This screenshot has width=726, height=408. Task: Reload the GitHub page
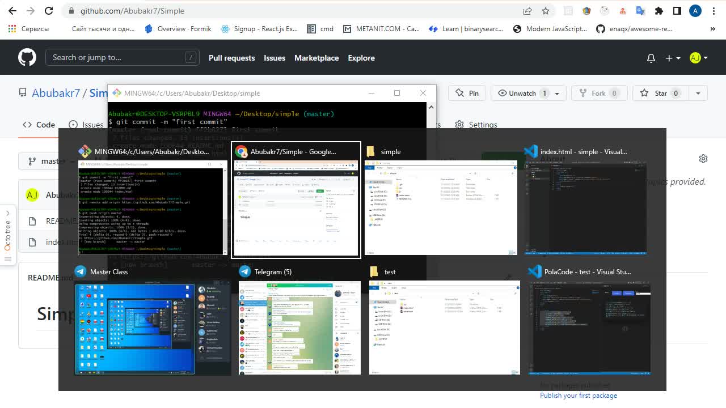point(49,11)
